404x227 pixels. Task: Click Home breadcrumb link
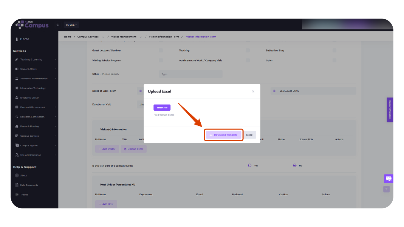[68, 37]
